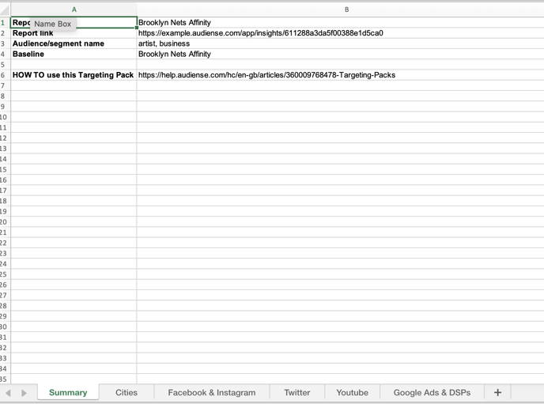Image resolution: width=544 pixels, height=404 pixels.
Task: Select the column B header
Action: point(346,9)
